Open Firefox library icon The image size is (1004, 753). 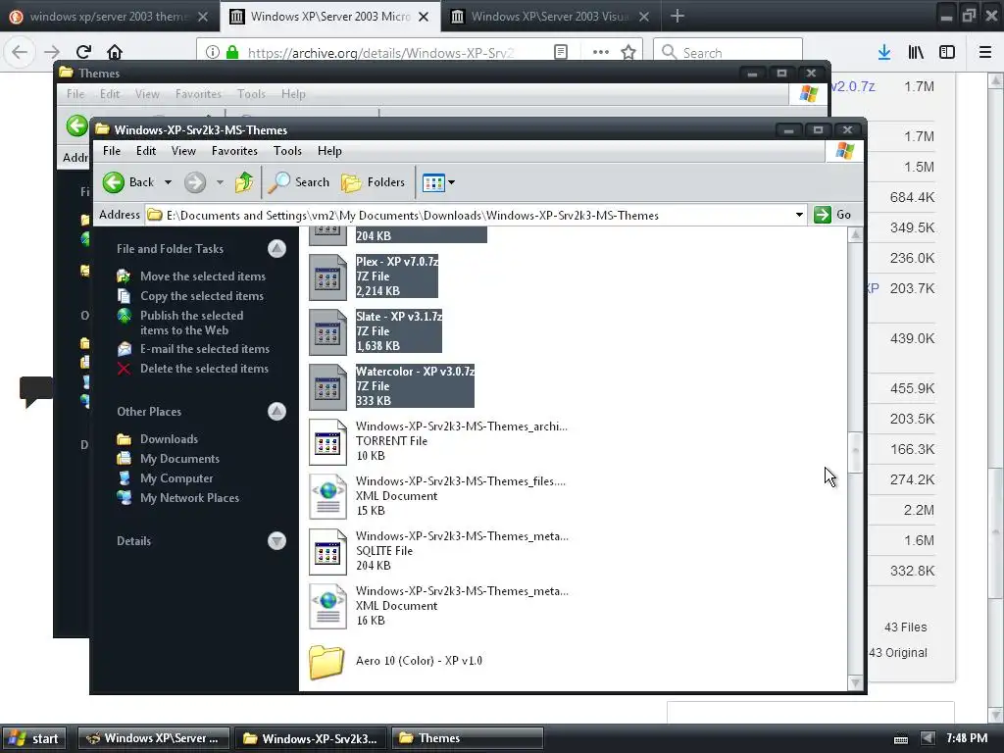(x=916, y=53)
